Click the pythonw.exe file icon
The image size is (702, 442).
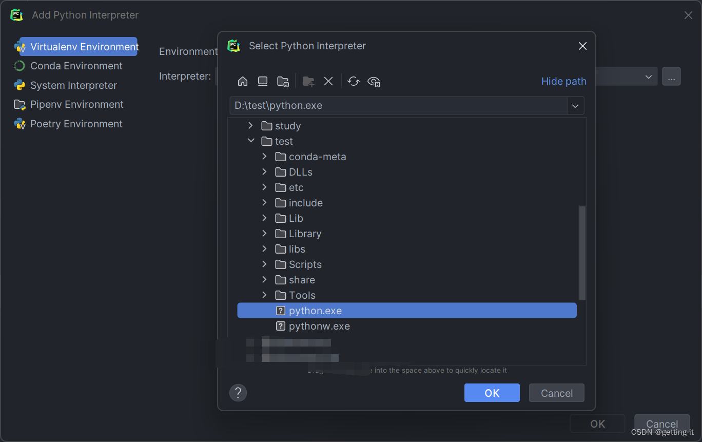click(281, 326)
